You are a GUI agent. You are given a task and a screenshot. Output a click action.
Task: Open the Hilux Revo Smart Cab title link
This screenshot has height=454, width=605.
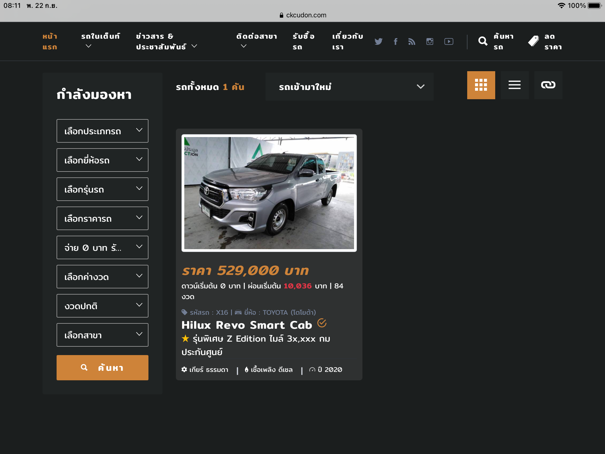point(246,325)
